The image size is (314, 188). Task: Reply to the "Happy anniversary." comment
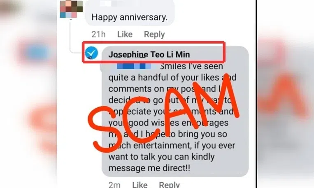(154, 35)
